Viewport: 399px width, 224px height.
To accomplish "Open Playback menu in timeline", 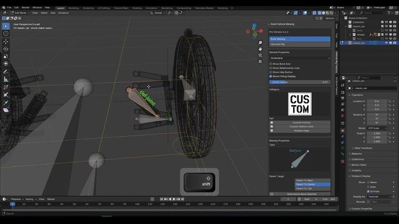I will tap(17, 199).
